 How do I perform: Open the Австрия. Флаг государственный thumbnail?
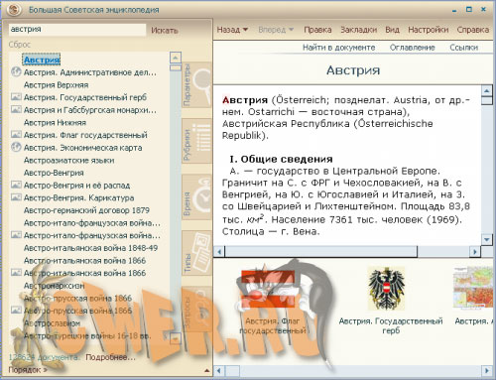click(x=269, y=289)
